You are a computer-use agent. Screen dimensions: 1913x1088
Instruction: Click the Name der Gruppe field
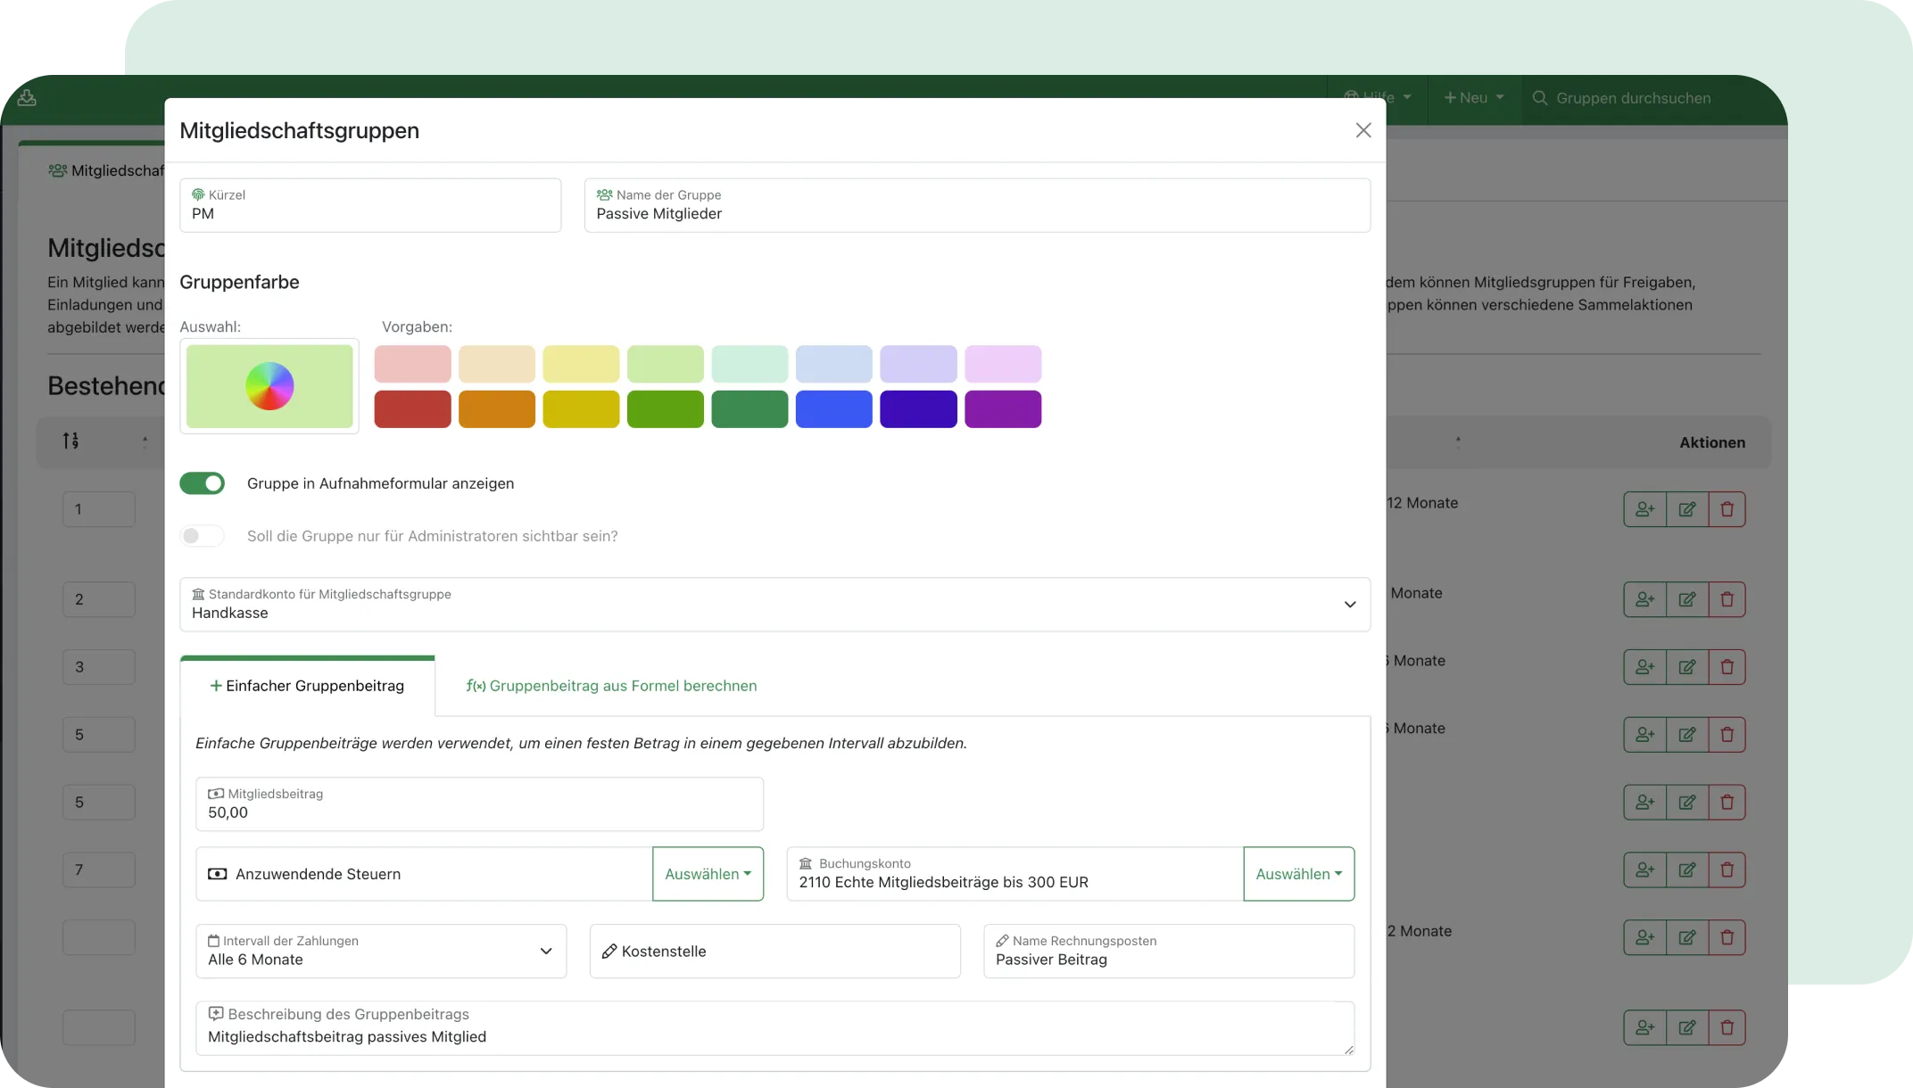click(x=977, y=205)
